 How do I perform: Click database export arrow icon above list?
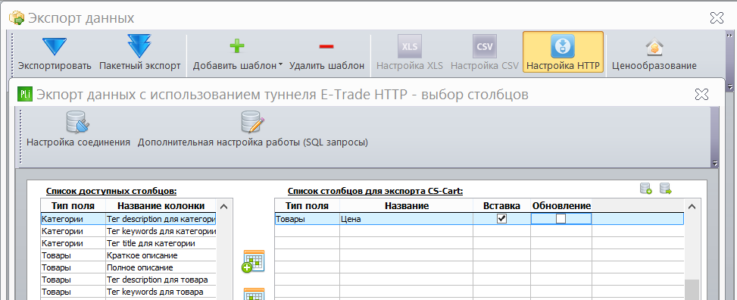click(x=665, y=189)
